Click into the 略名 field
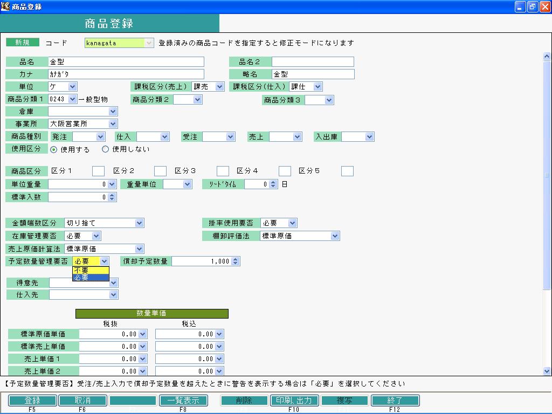552x414 pixels. (x=313, y=74)
